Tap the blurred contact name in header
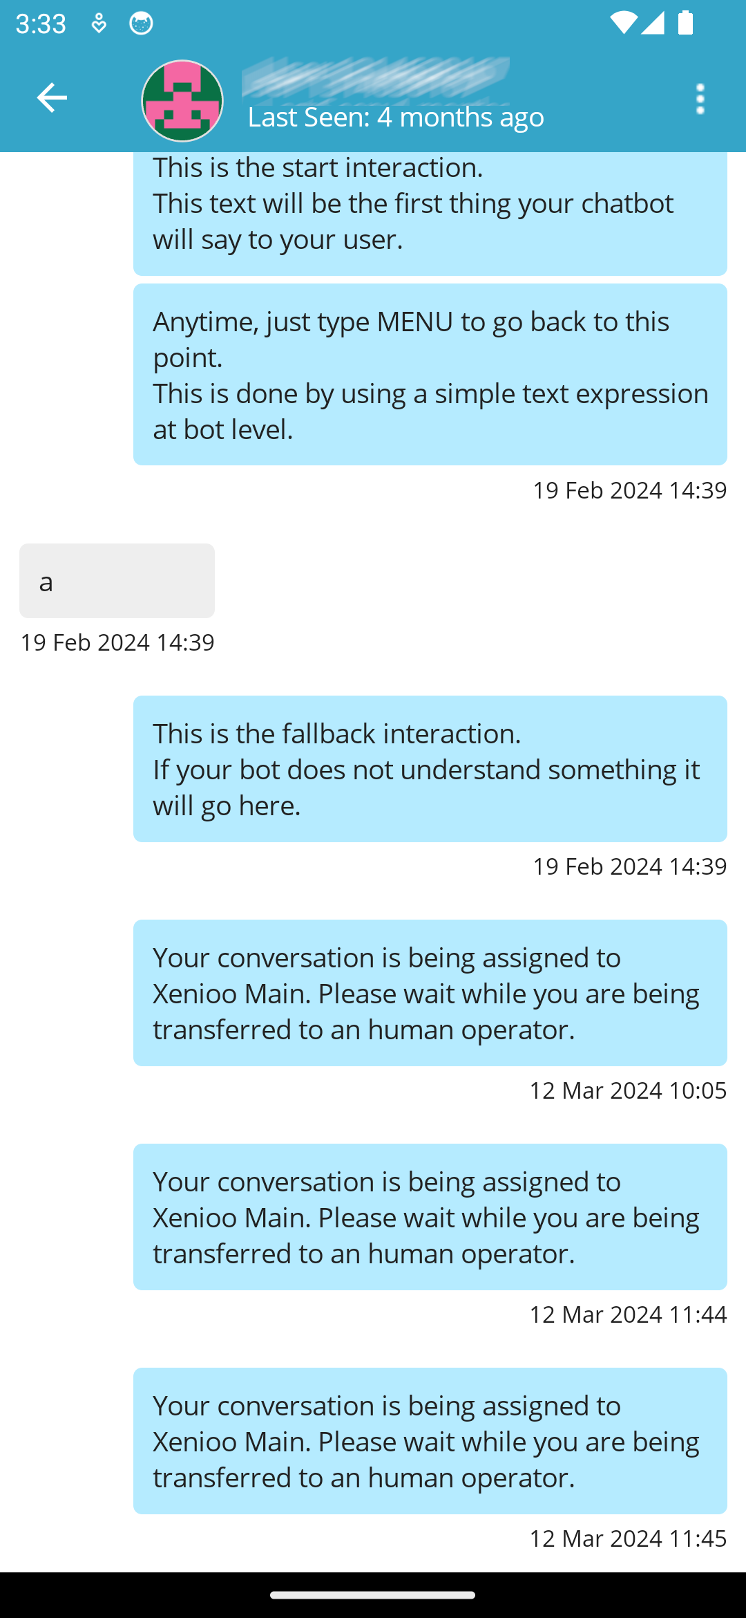This screenshot has width=746, height=1618. (376, 77)
